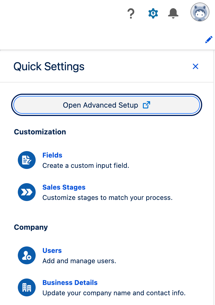Click 'Update your company name' description text

(114, 293)
